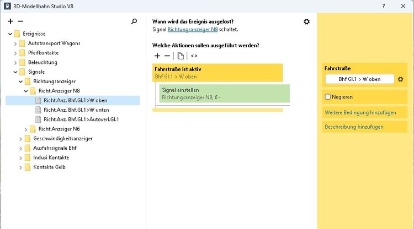Image resolution: width=414 pixels, height=229 pixels.
Task: Collapse the Richtungsanzeiger folder
Action: [20, 81]
